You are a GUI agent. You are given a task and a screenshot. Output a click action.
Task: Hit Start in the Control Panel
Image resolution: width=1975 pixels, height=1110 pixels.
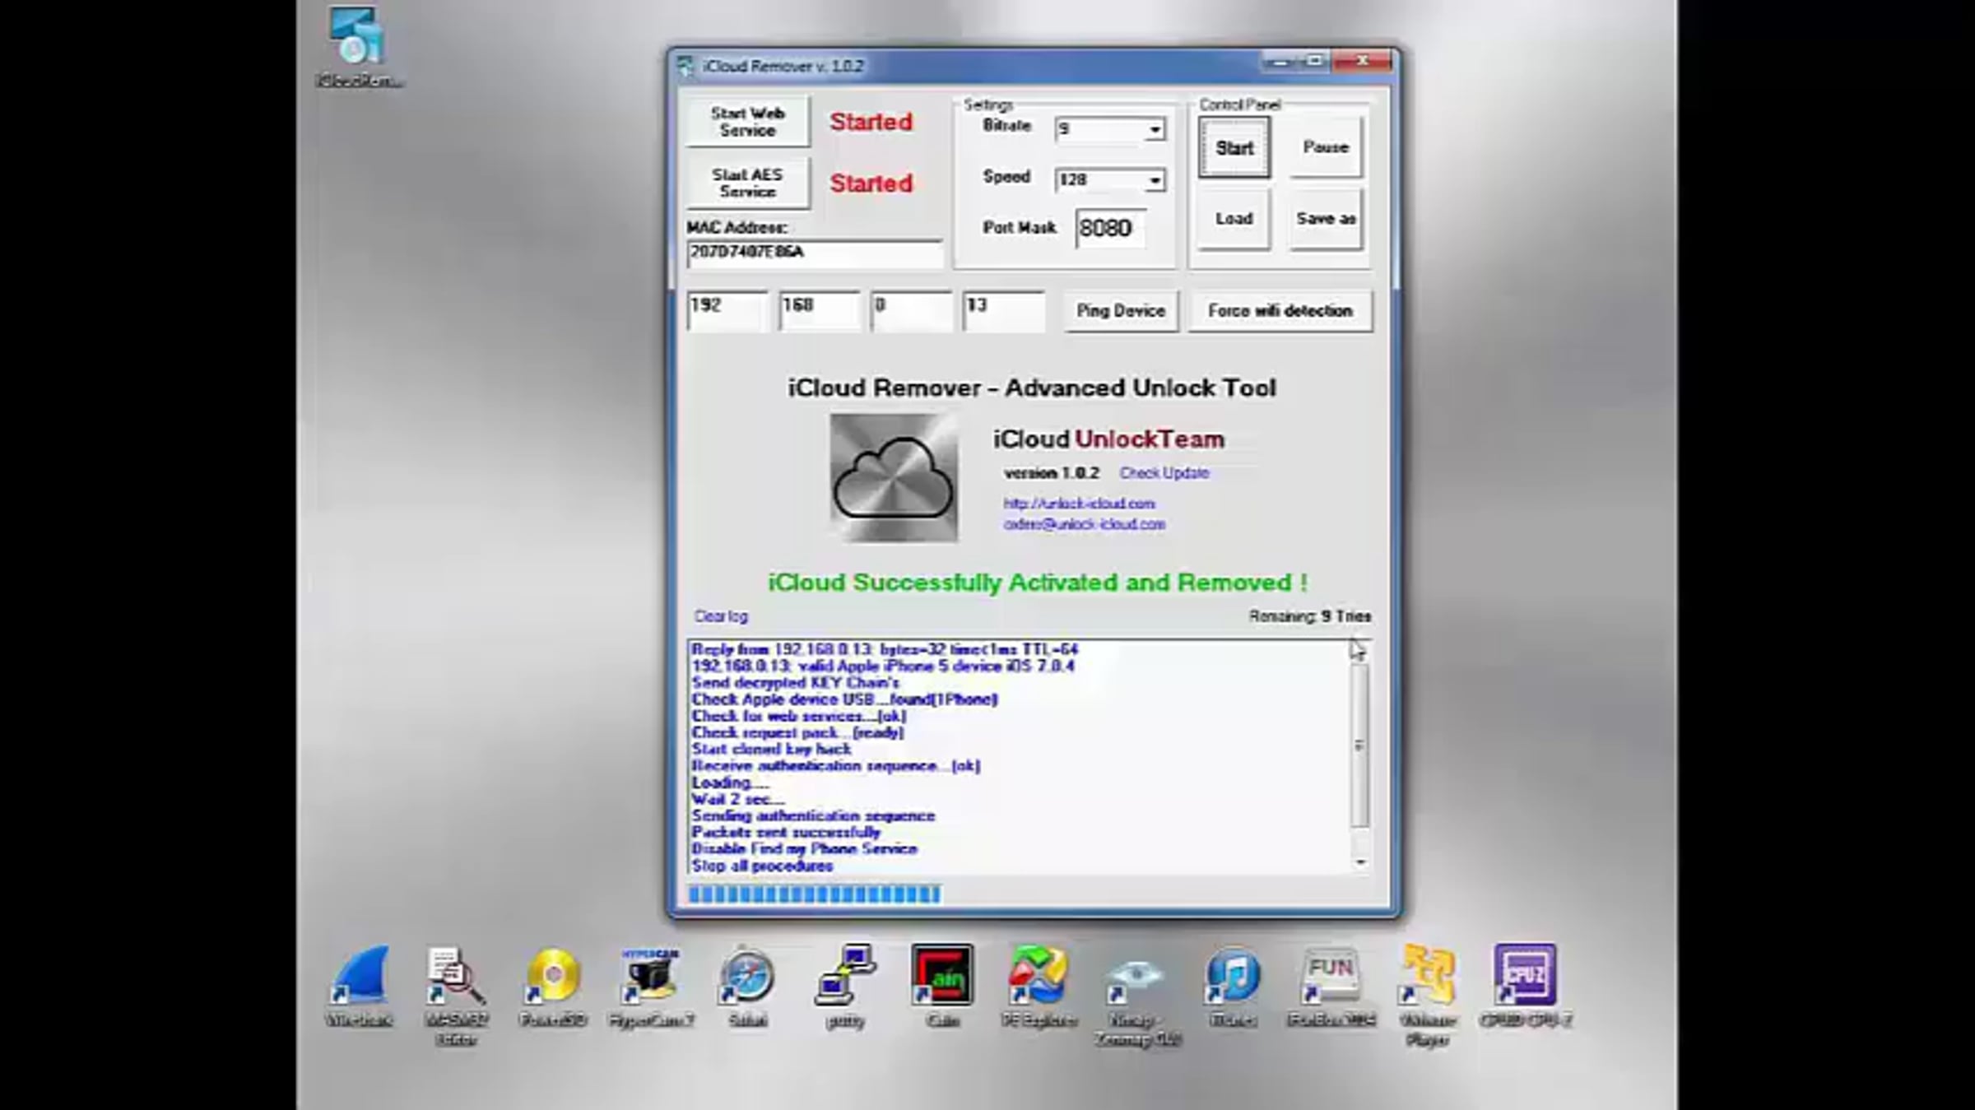(x=1234, y=148)
